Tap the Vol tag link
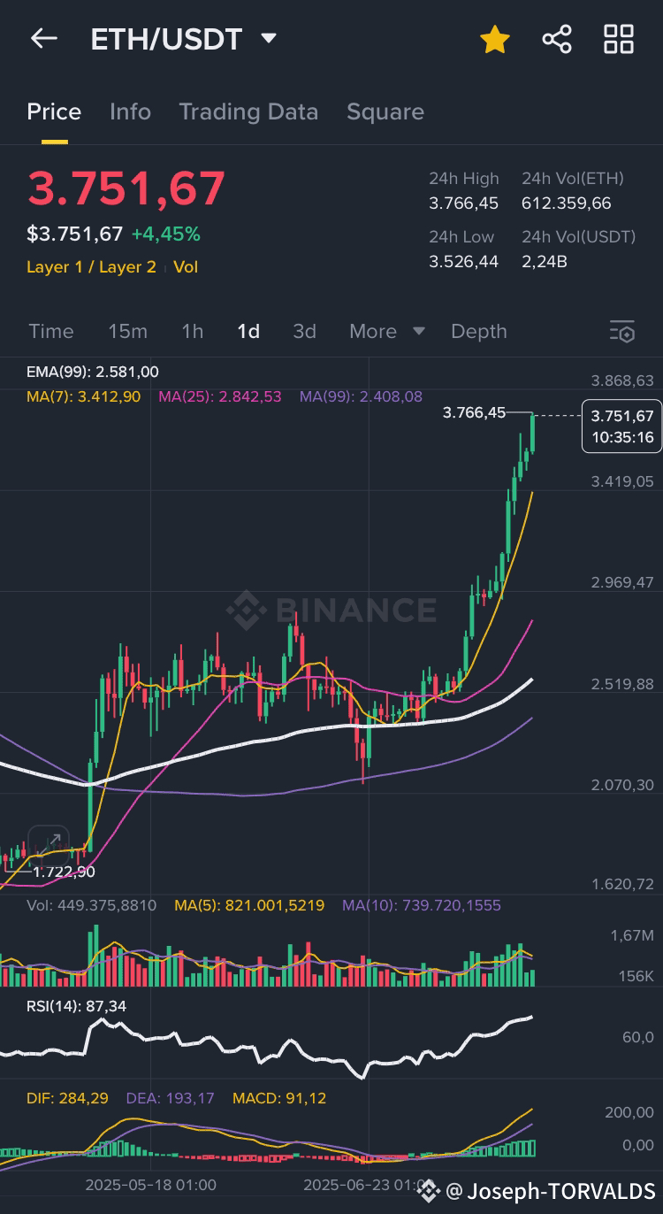Screen dimensions: 663x1214 pos(186,266)
